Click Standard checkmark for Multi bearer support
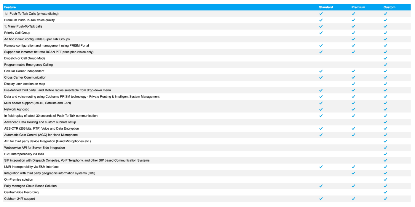415x207 pixels. click(321, 103)
